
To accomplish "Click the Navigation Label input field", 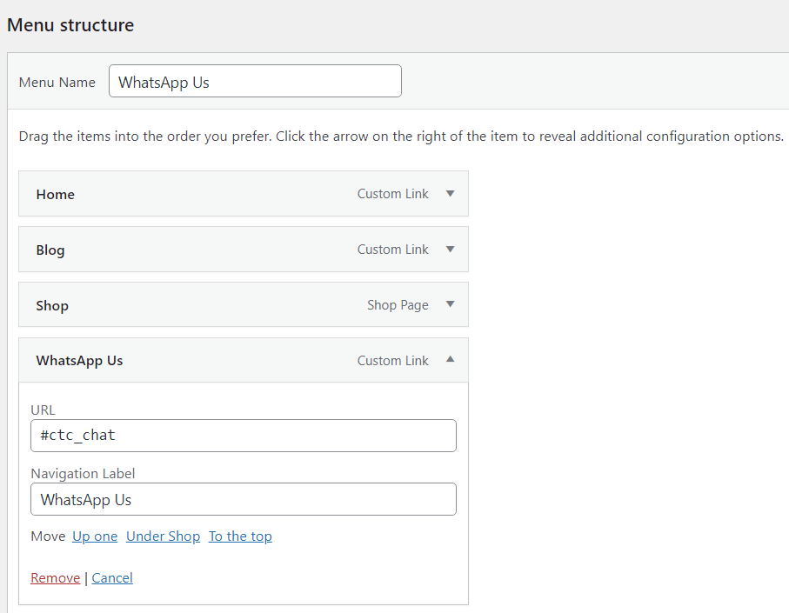I will click(243, 500).
